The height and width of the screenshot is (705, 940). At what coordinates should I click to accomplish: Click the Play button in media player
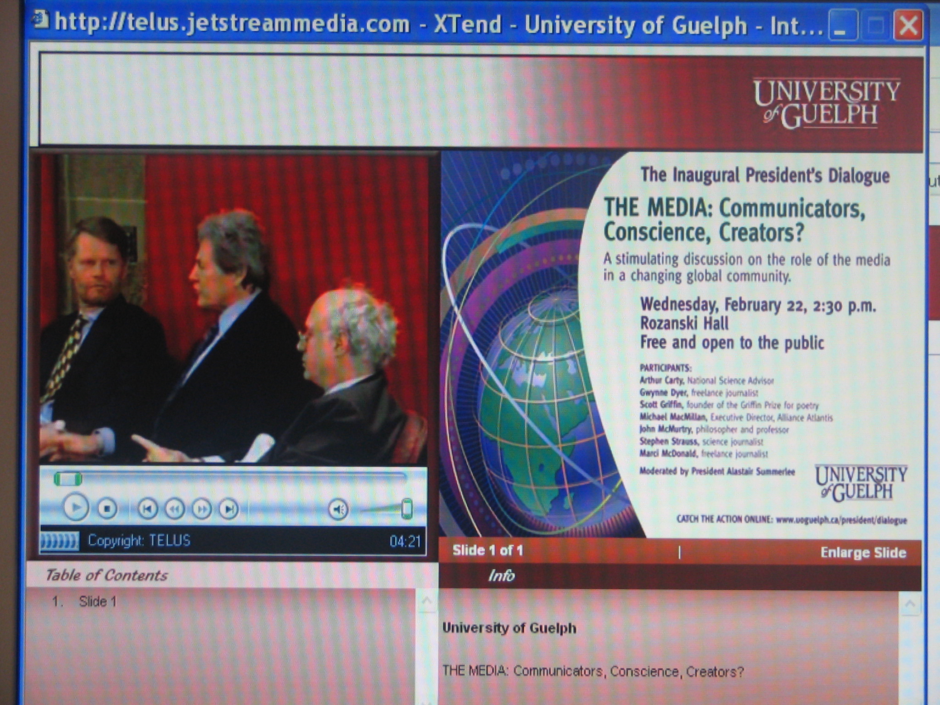click(x=76, y=508)
